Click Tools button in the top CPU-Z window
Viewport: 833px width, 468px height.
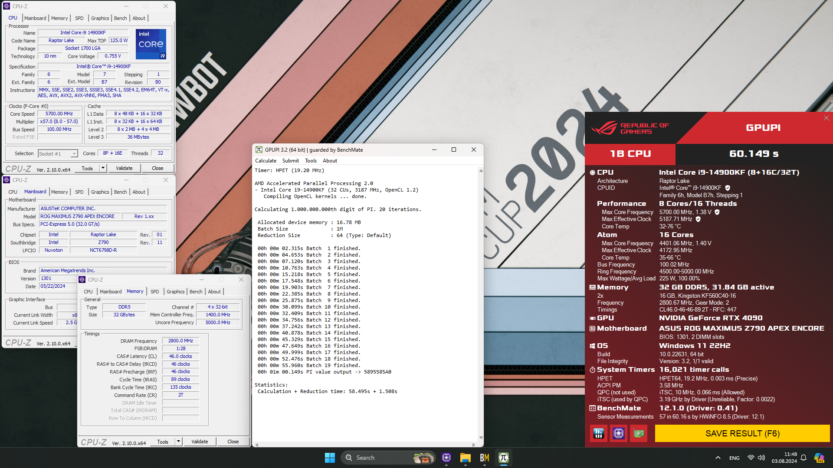coord(87,168)
